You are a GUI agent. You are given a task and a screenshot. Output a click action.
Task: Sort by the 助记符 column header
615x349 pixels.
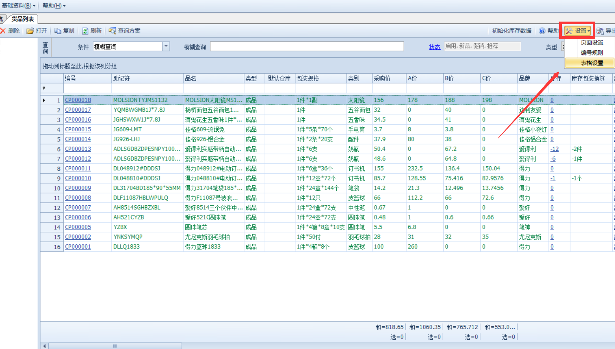click(148, 79)
